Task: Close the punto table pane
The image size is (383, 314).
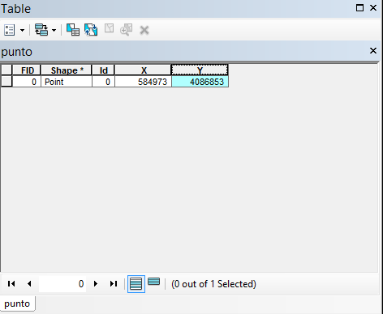Action: 373,50
